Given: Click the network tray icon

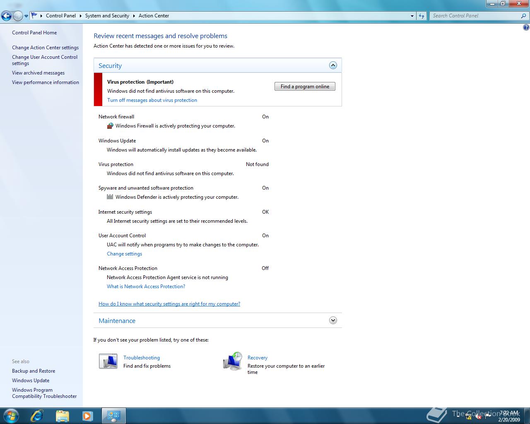Looking at the screenshot, I should (468, 416).
